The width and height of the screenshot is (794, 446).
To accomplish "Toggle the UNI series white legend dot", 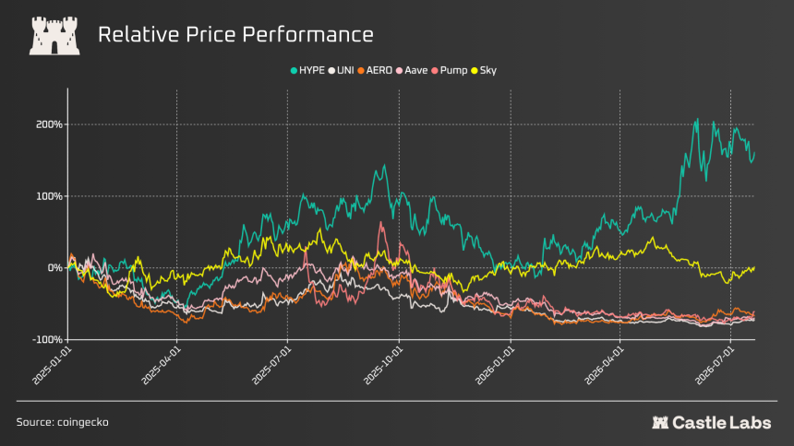I will (x=331, y=71).
